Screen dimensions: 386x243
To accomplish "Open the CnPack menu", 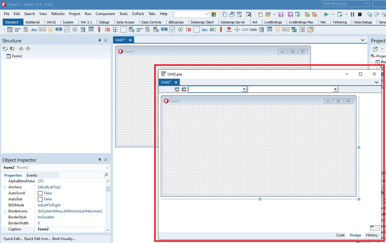I will [138, 14].
